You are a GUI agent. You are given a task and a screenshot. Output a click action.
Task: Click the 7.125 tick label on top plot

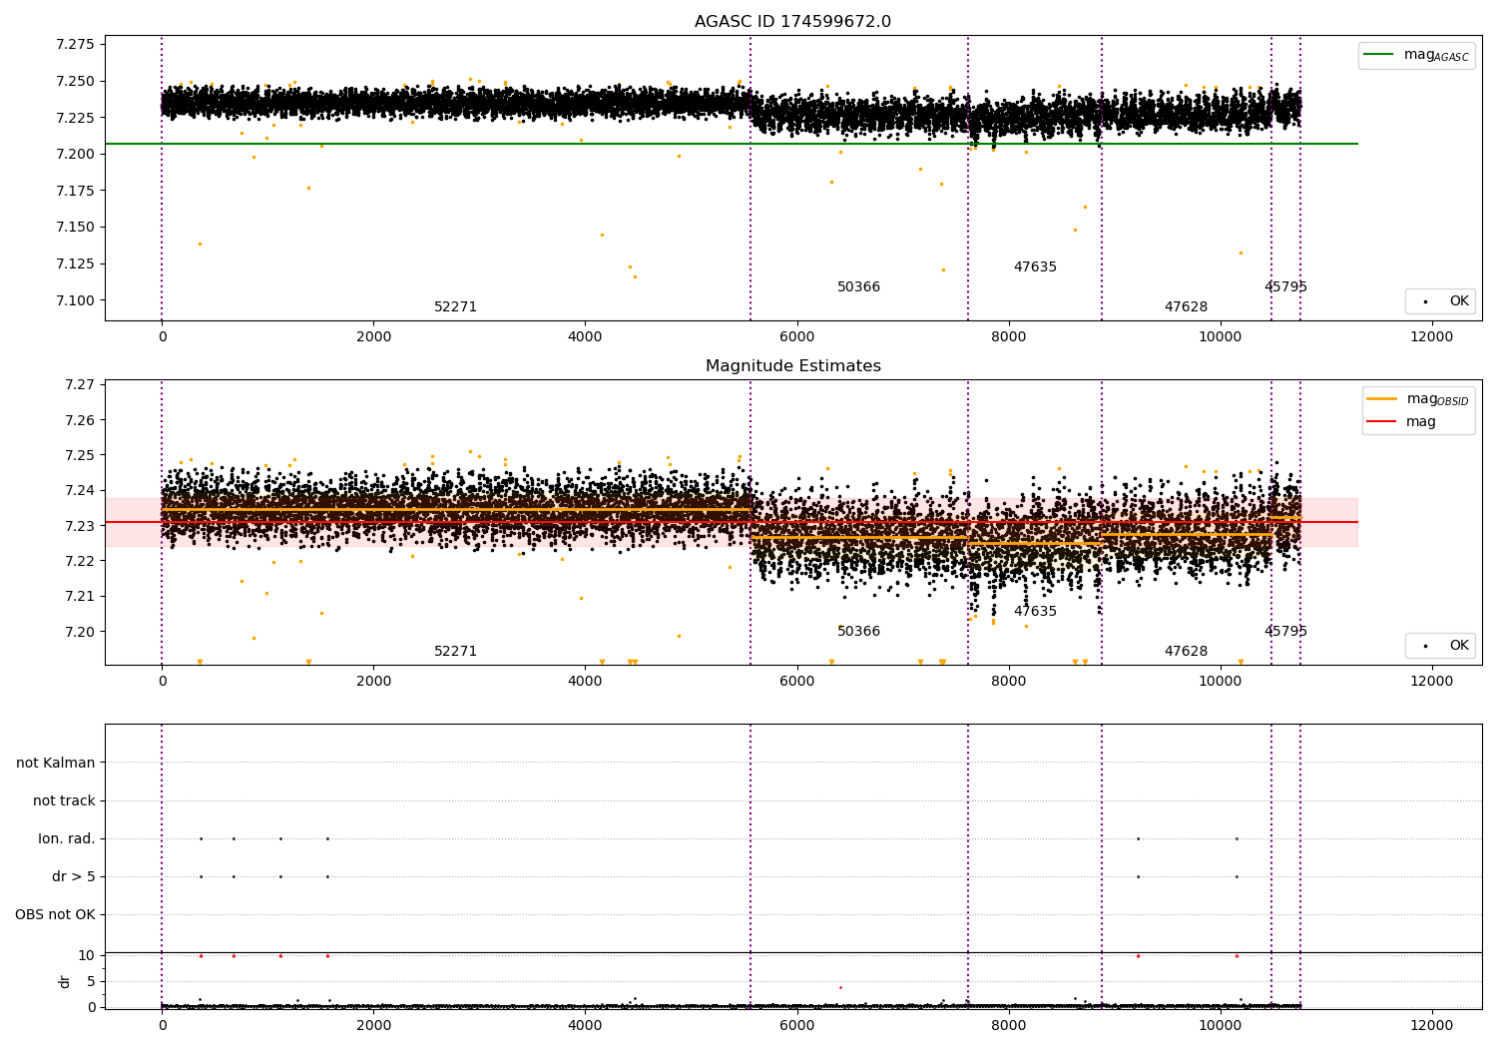[75, 263]
